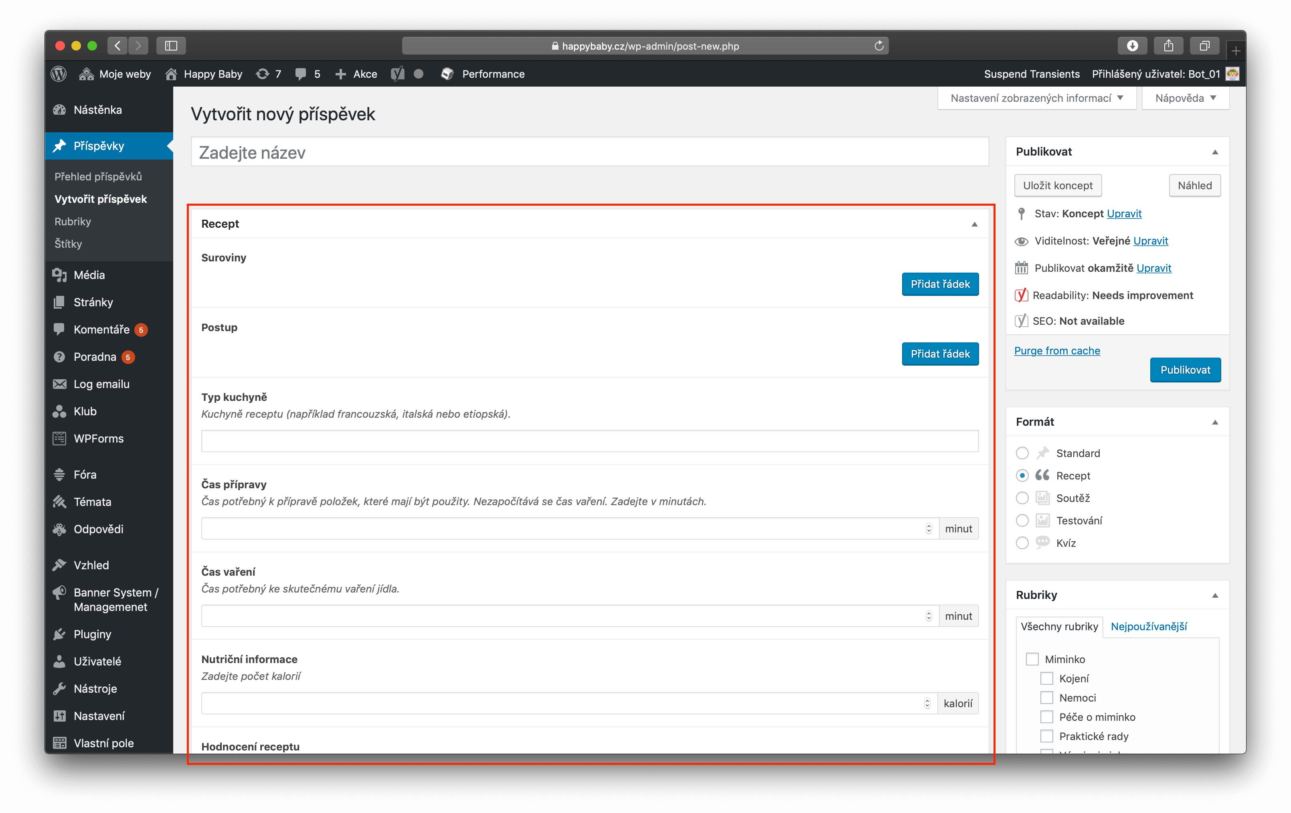Reload the page with Safari's reload icon

click(879, 46)
